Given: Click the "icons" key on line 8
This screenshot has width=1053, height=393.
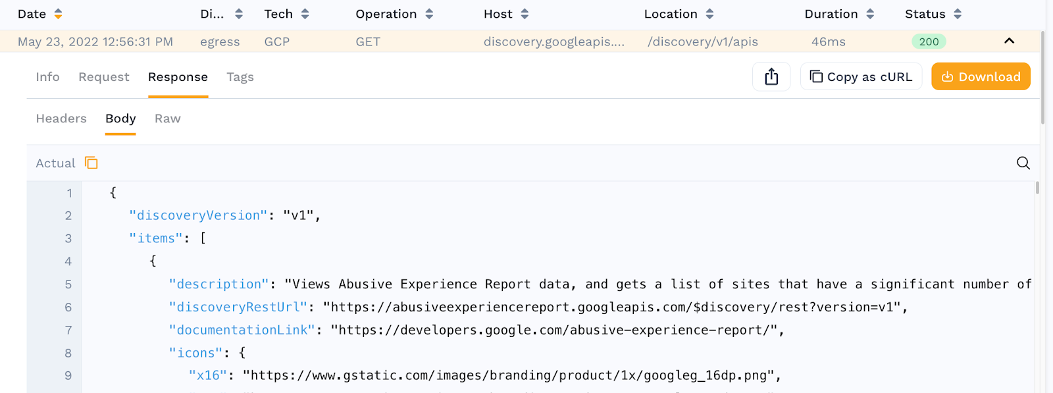Looking at the screenshot, I should tap(195, 353).
